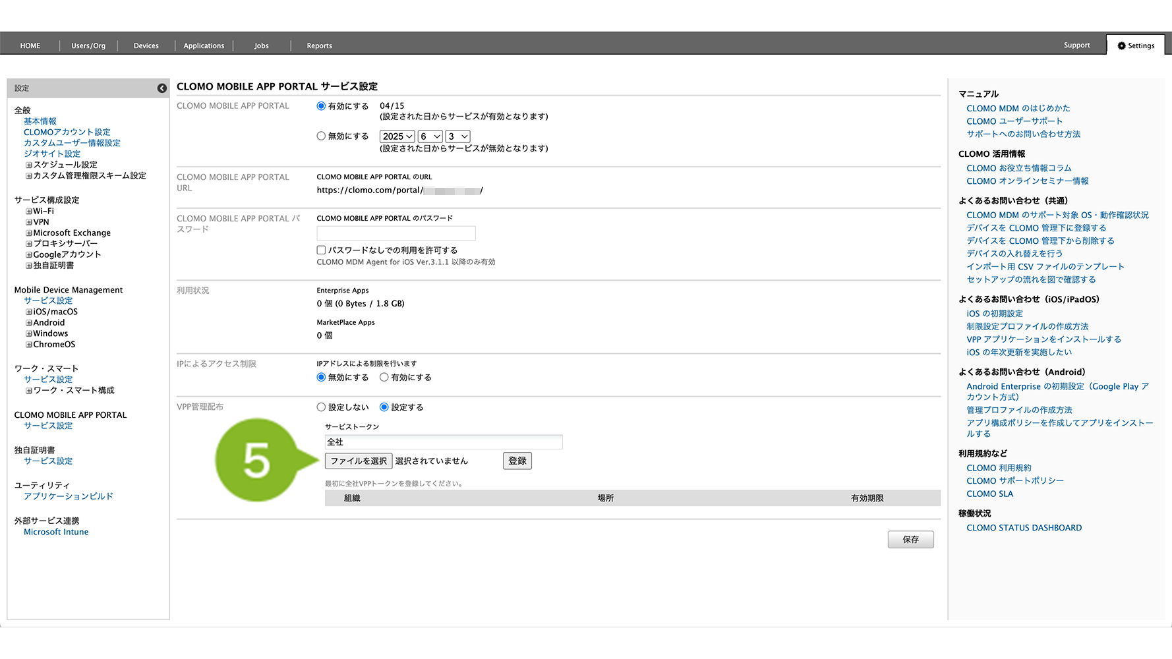Image resolution: width=1172 pixels, height=659 pixels.
Task: Go to HOME menu
Action: pyautogui.click(x=30, y=45)
